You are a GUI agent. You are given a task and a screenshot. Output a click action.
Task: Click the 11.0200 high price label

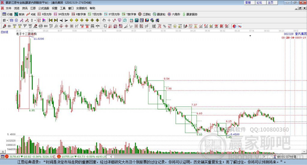tap(39, 39)
